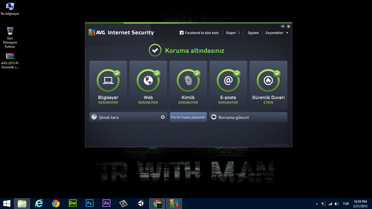Open the Bilgisayar protection tile

(x=108, y=85)
